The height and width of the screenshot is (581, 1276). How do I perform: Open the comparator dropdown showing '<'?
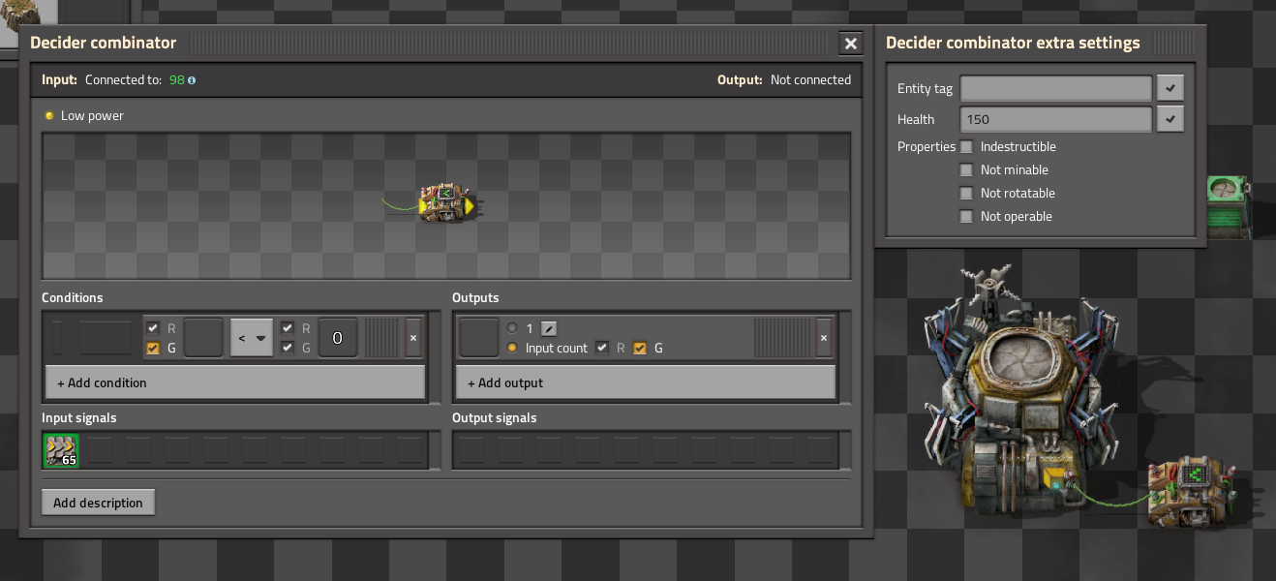pyautogui.click(x=252, y=338)
